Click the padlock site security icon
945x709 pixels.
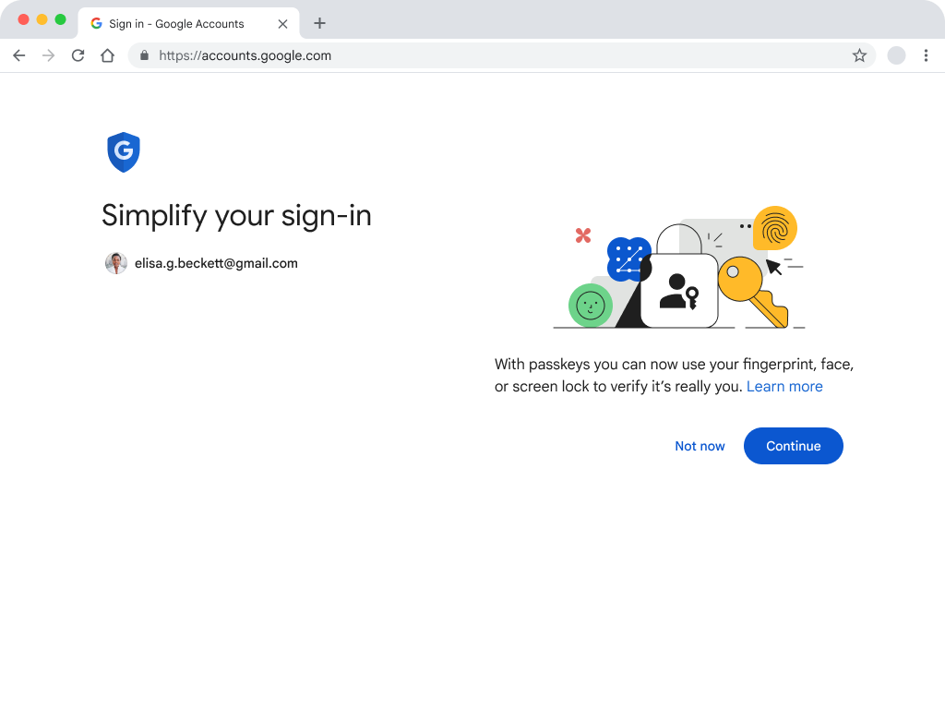[143, 55]
